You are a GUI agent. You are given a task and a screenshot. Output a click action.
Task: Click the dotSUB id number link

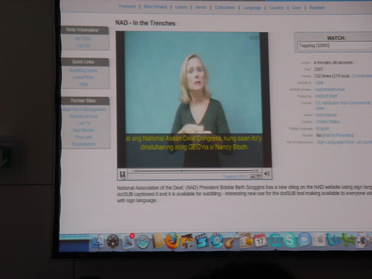point(319,83)
